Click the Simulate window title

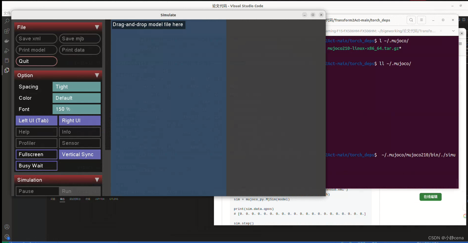click(168, 15)
